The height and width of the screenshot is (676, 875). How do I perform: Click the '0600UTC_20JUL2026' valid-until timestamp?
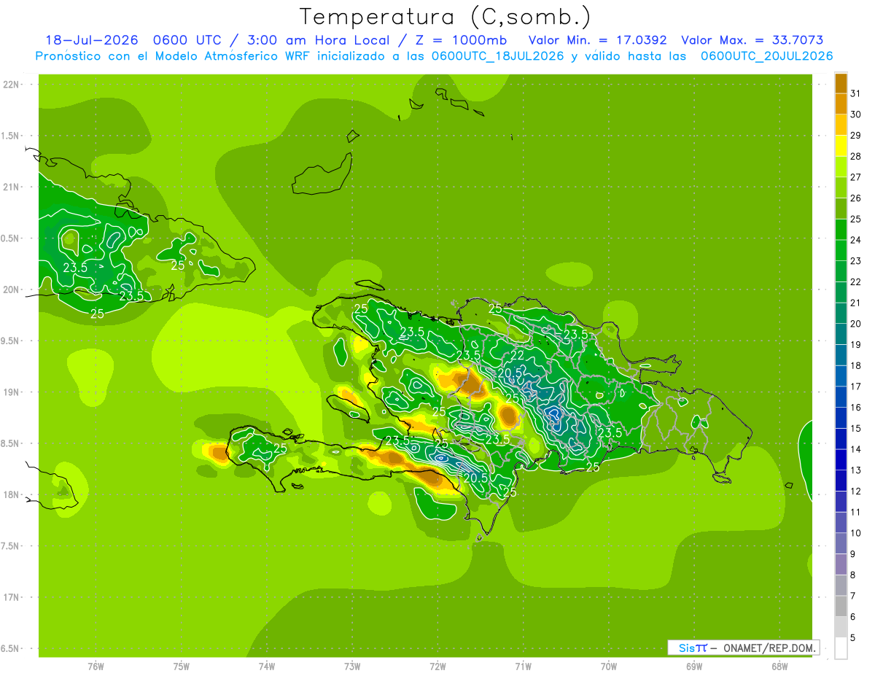point(766,55)
